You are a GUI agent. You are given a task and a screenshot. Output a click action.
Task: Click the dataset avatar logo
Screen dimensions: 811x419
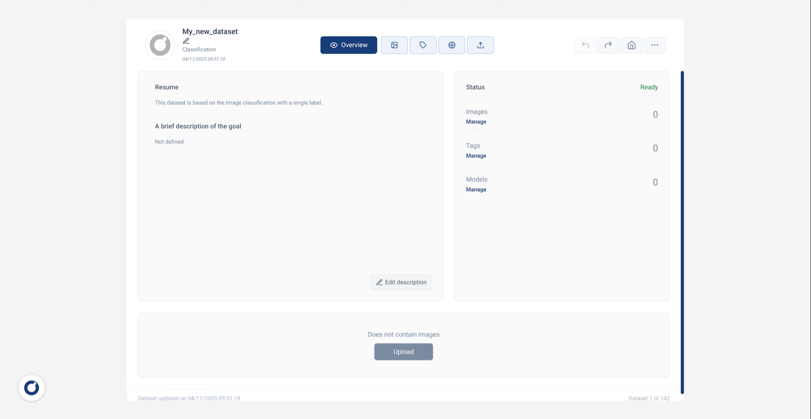pyautogui.click(x=160, y=45)
